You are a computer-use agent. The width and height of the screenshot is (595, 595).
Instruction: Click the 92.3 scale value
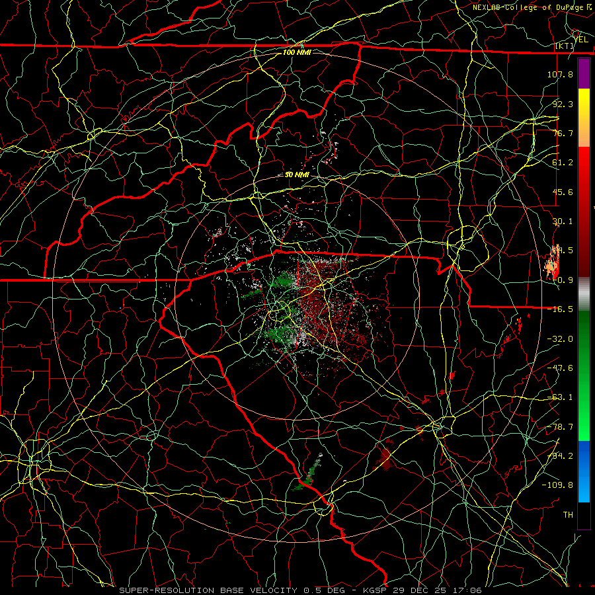[x=563, y=104]
